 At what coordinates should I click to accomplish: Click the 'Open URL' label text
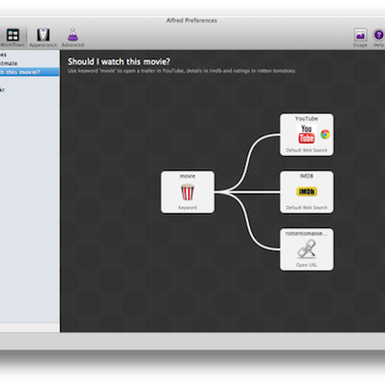pyautogui.click(x=306, y=265)
